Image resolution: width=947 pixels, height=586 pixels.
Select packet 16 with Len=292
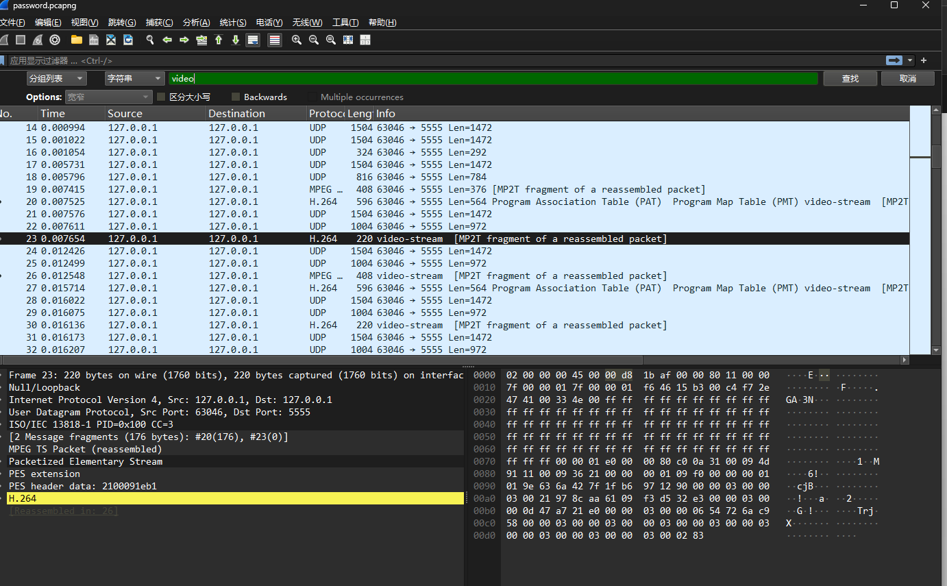(x=455, y=152)
